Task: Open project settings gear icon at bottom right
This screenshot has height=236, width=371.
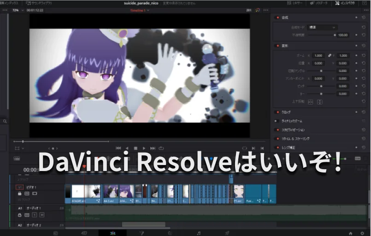Action: pyautogui.click(x=362, y=233)
